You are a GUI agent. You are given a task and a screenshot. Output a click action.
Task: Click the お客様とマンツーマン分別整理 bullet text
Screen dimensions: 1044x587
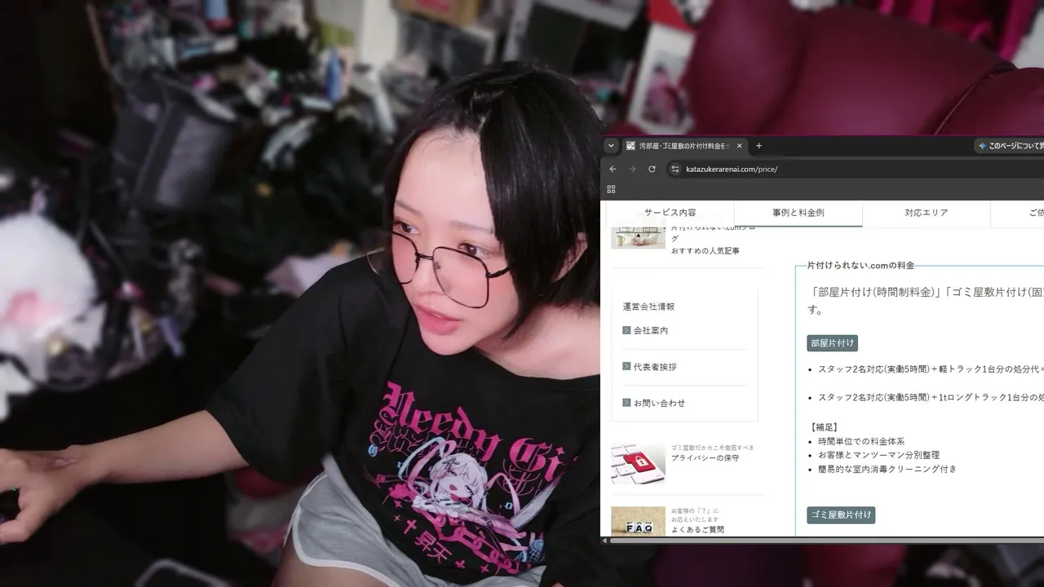coord(878,455)
